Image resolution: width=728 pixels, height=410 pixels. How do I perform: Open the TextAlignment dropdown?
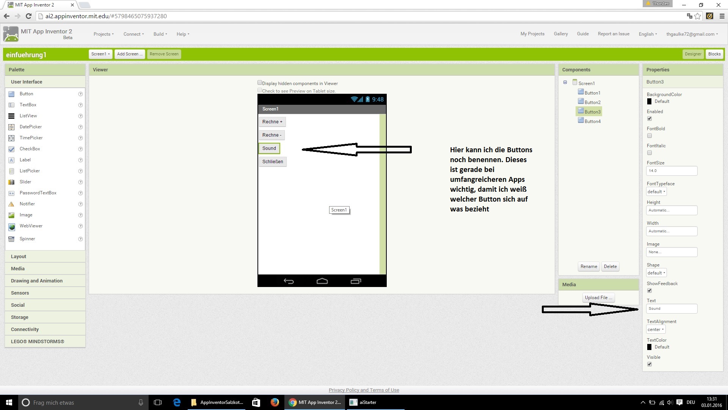pyautogui.click(x=656, y=330)
